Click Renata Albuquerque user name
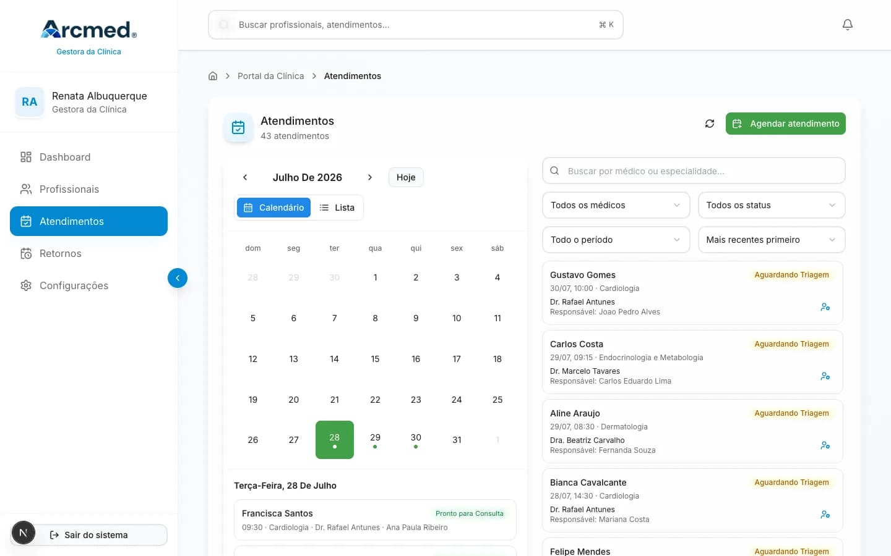891x556 pixels. pos(100,96)
